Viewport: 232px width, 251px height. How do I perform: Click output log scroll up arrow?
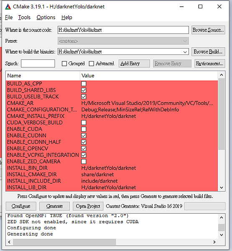click(222, 218)
